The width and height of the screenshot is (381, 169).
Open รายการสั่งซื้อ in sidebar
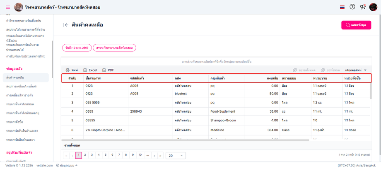14,122
